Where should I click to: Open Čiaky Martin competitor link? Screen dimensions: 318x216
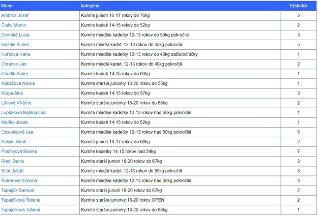(x=14, y=25)
